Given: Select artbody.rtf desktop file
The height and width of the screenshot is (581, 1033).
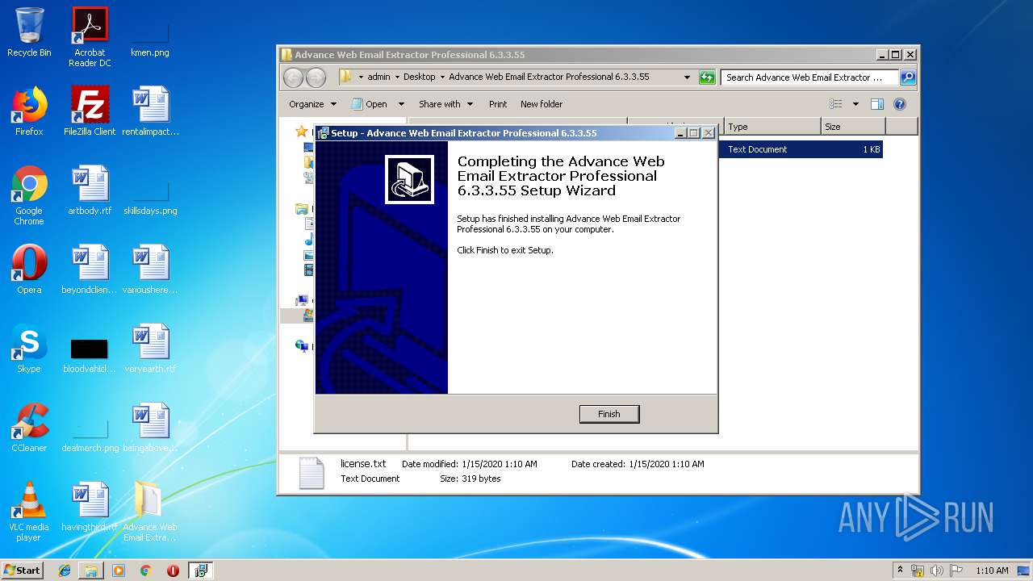Looking at the screenshot, I should pos(90,190).
